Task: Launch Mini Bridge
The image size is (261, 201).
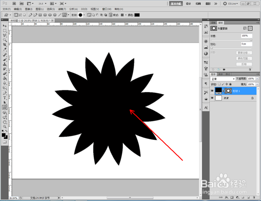Action: (22, 3)
